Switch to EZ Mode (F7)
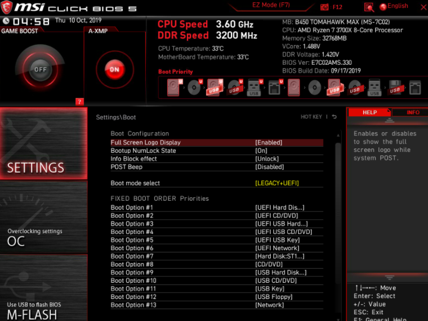Screen dimensions: 428x321 271,5
